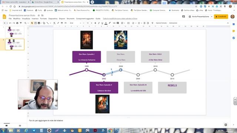Open the Strumenti menu
Image resolution: width=237 pixels, height=133 pixels.
(x=70, y=18)
